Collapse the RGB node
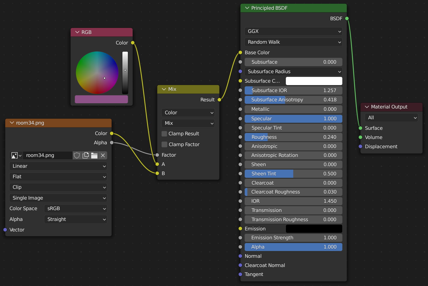 coord(77,32)
